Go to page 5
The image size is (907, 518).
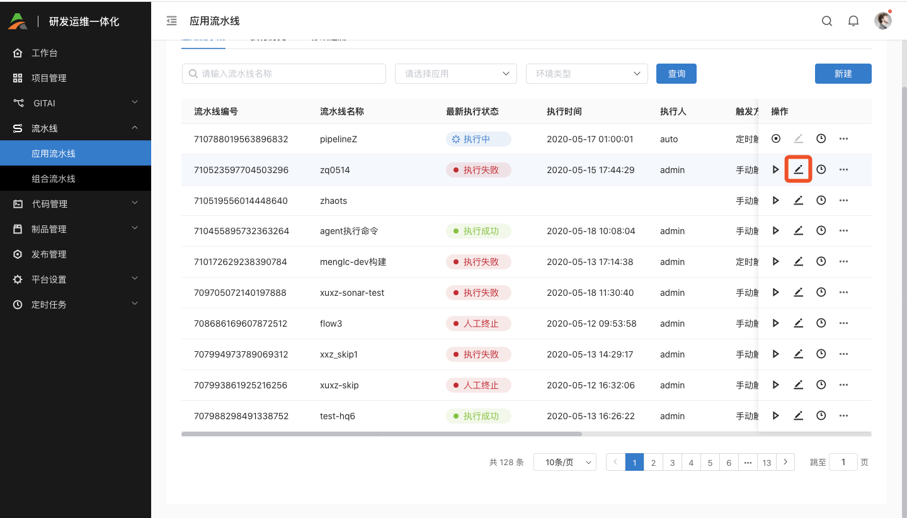[x=710, y=463]
